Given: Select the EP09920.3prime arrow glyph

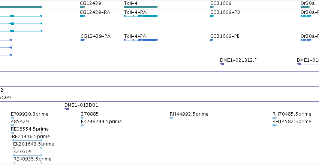Looking at the screenshot, I should [12, 118].
